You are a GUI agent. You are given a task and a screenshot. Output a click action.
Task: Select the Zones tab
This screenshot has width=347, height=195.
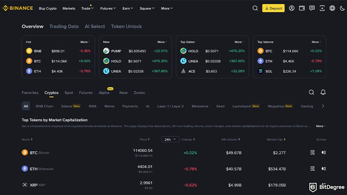click(x=139, y=93)
